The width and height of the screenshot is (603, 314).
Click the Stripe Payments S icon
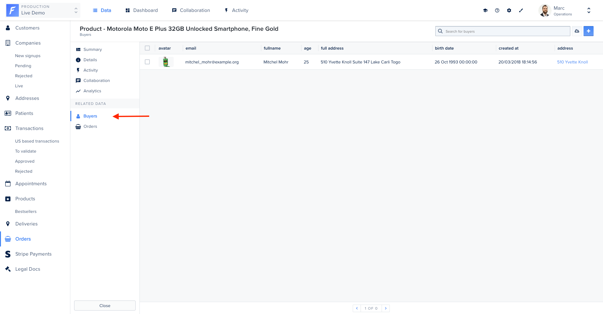tap(8, 254)
